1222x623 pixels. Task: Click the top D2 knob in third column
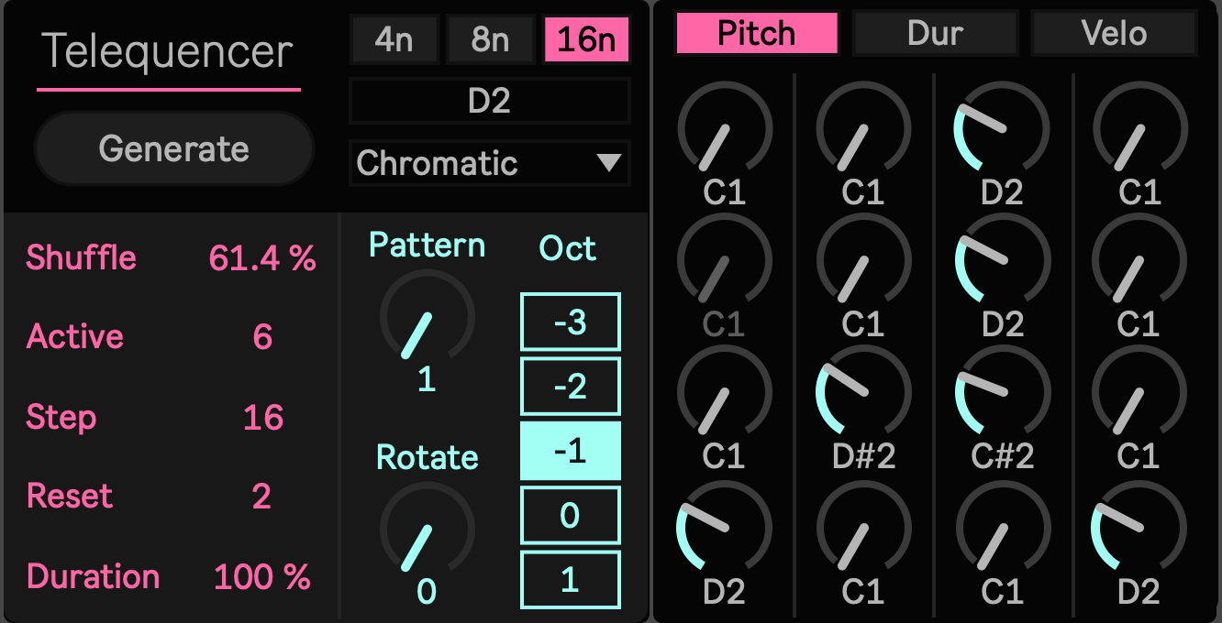pos(1003,128)
